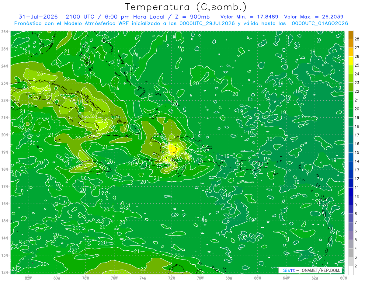Click the "18N" latitude axis label
This screenshot has height=282, width=365.
pyautogui.click(x=4, y=169)
